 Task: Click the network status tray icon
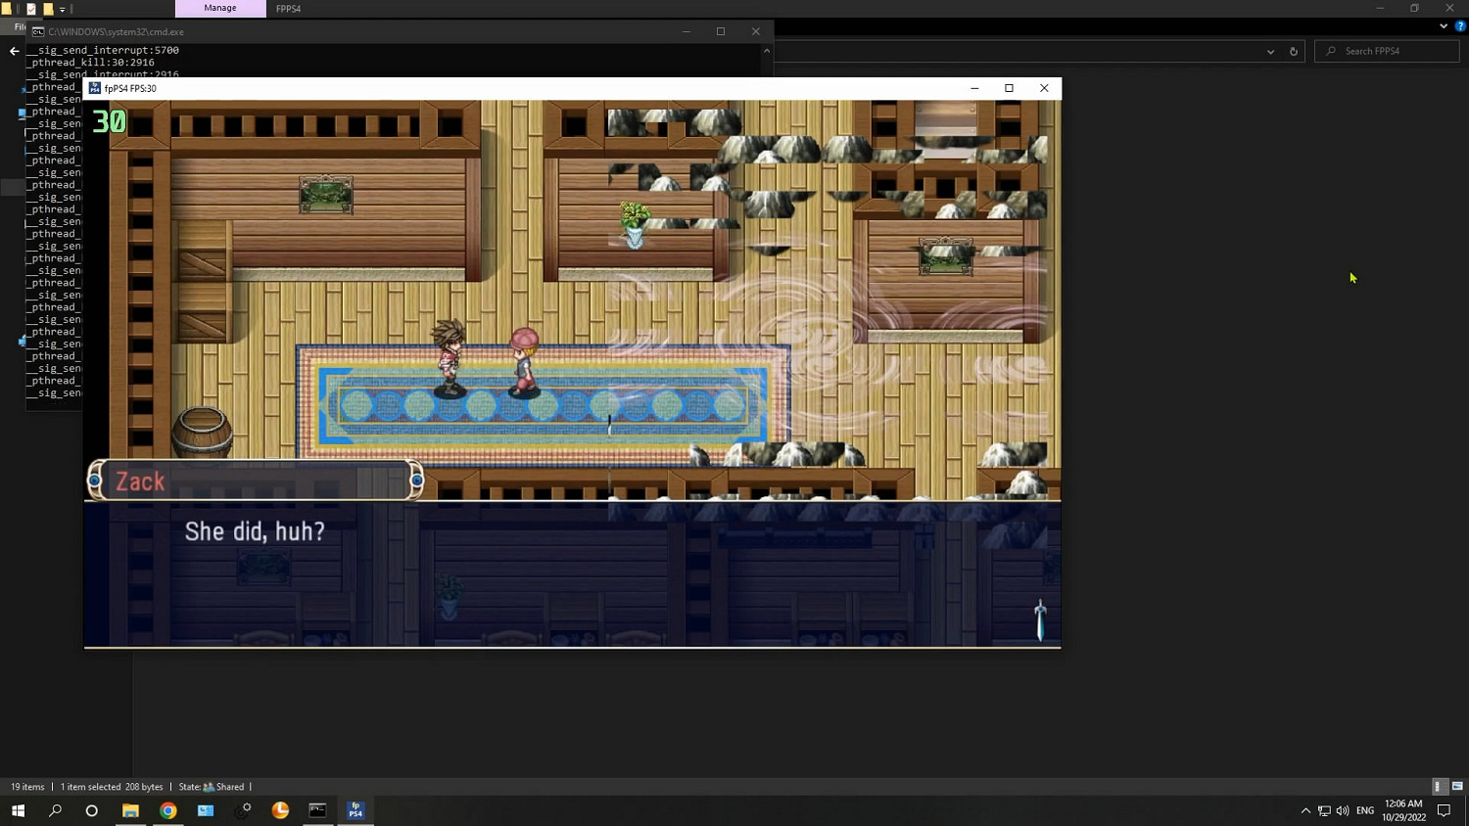tap(1324, 810)
